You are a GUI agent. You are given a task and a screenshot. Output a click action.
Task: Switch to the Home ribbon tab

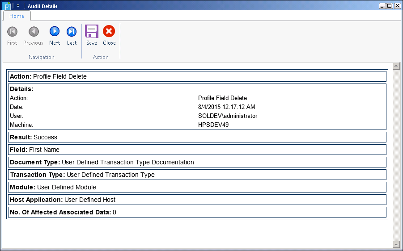17,16
